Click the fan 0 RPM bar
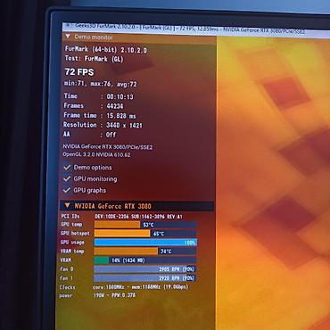 click(144, 269)
